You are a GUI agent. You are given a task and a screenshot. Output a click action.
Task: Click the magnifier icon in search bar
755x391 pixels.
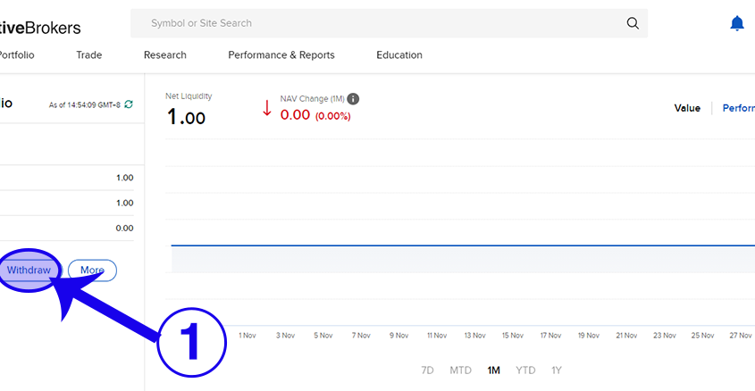tap(633, 23)
